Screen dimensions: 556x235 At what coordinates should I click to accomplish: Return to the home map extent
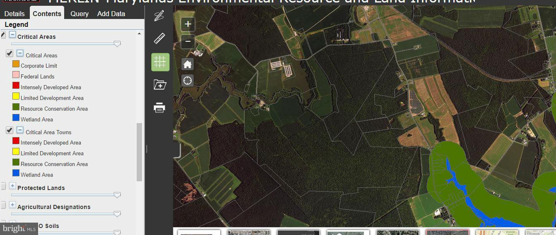[x=188, y=64]
